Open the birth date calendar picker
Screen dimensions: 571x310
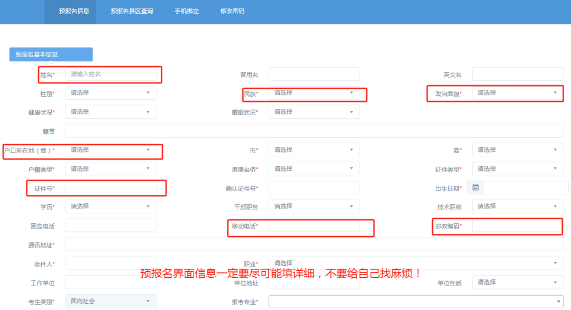(475, 187)
